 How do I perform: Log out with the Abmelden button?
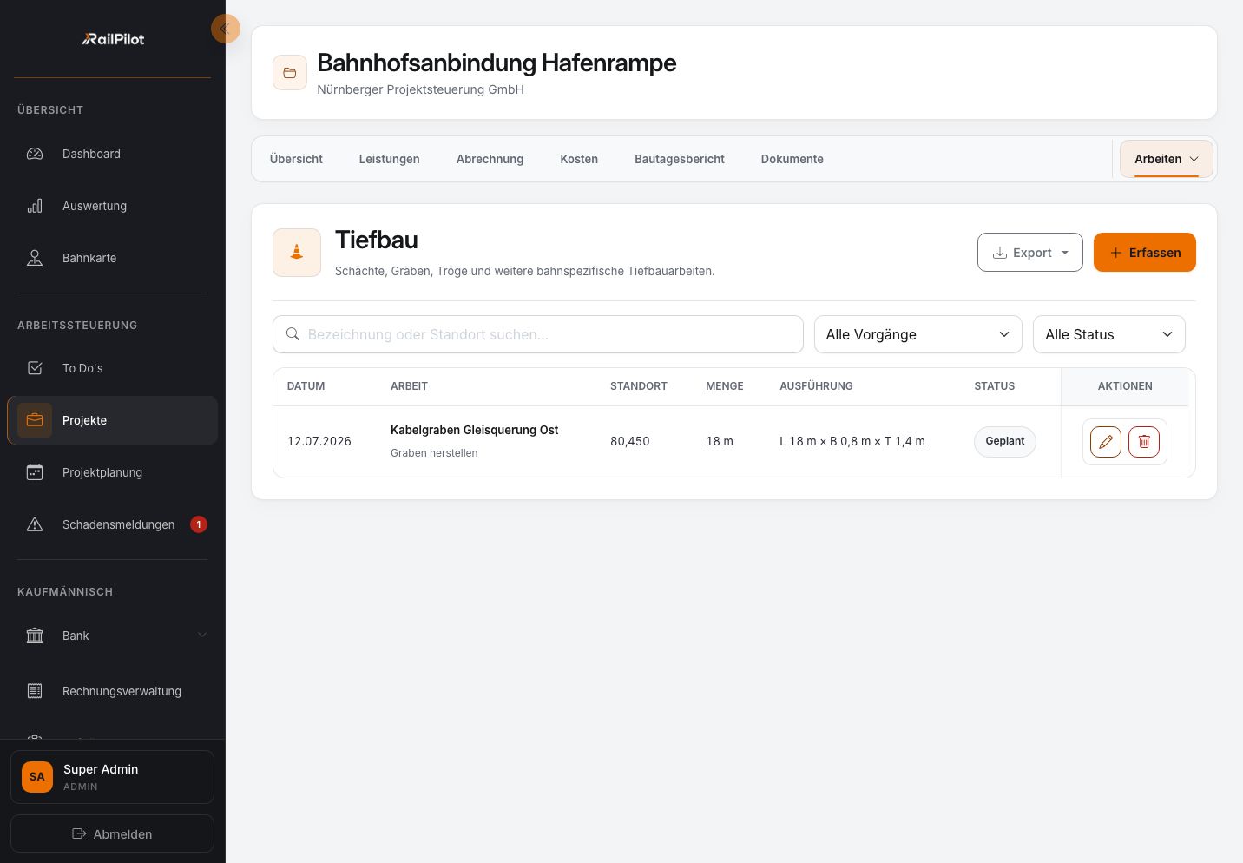[x=113, y=833]
